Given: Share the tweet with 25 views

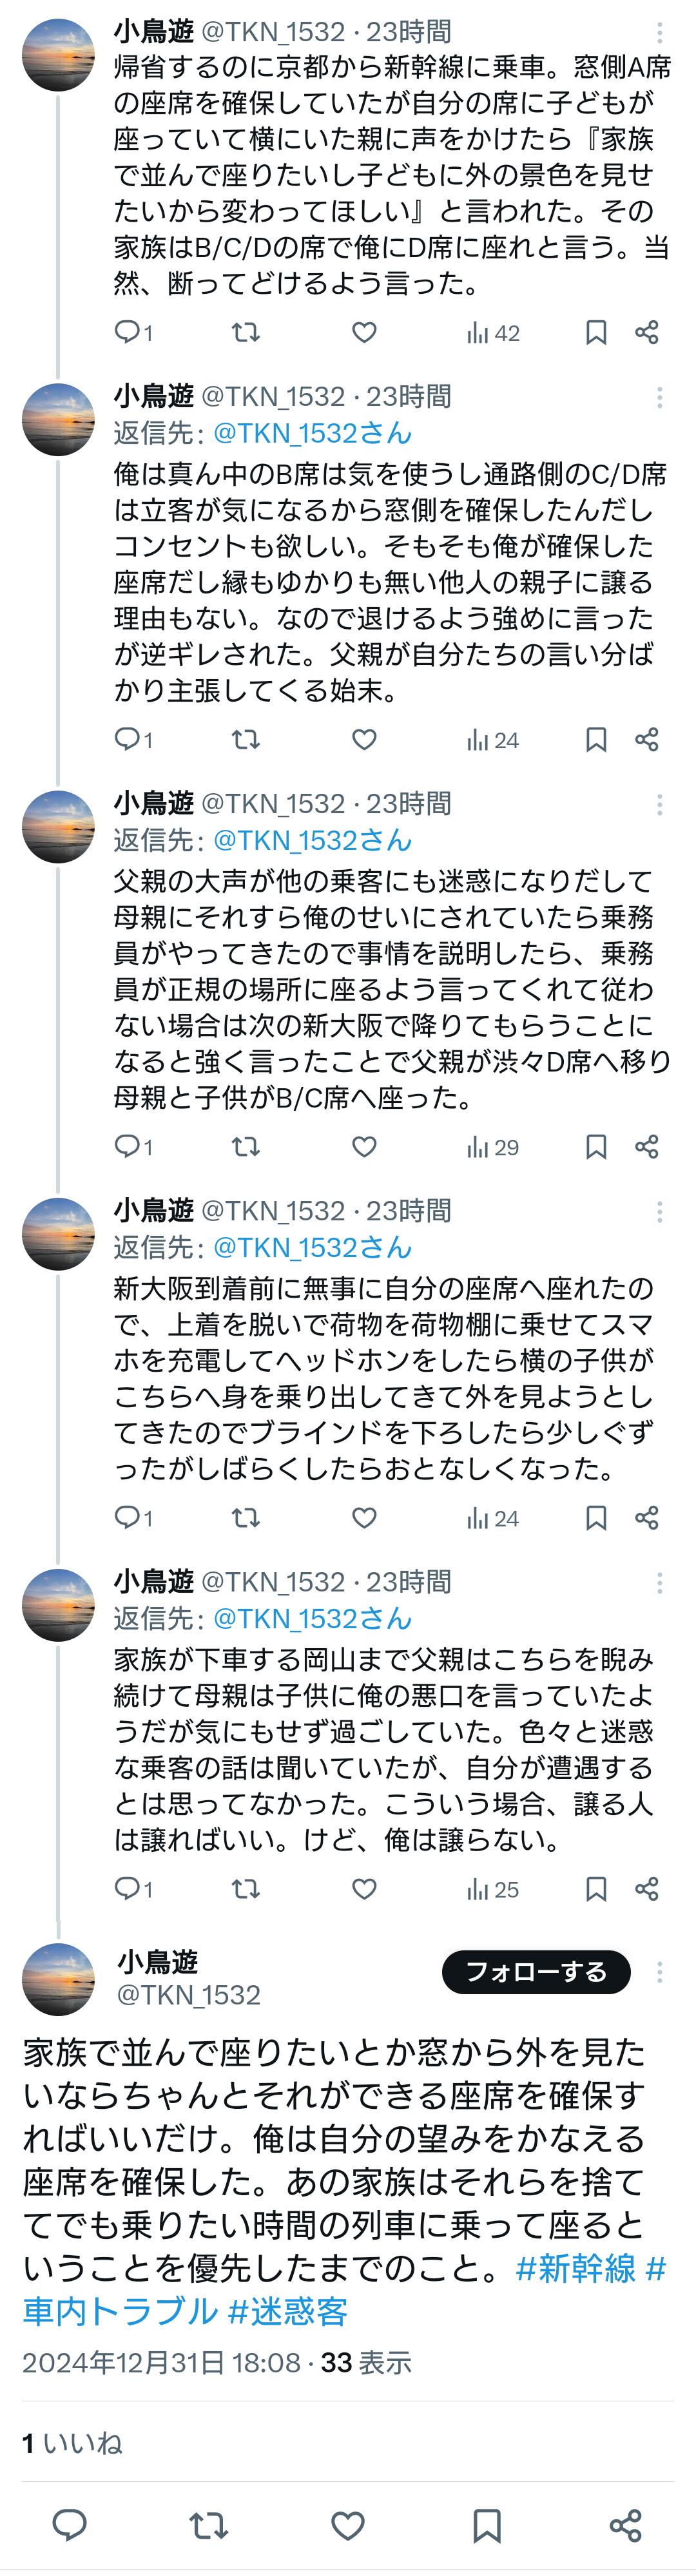Looking at the screenshot, I should (647, 1888).
